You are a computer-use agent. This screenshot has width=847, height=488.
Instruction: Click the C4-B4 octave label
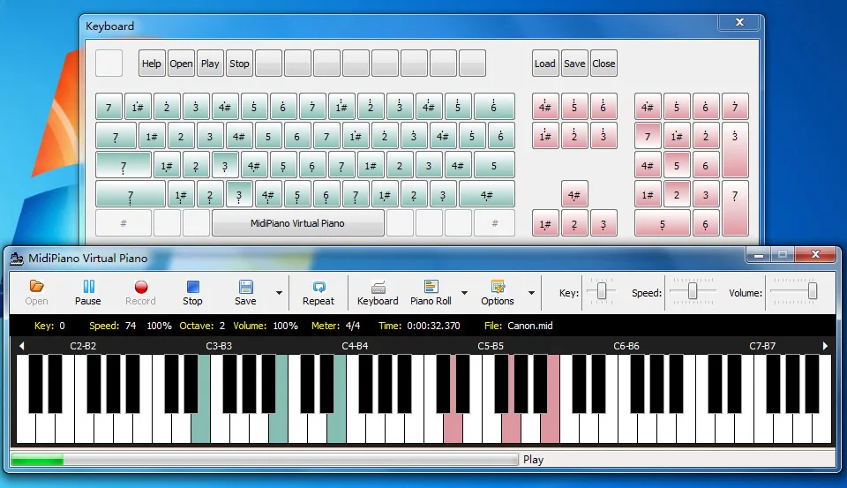(x=355, y=346)
